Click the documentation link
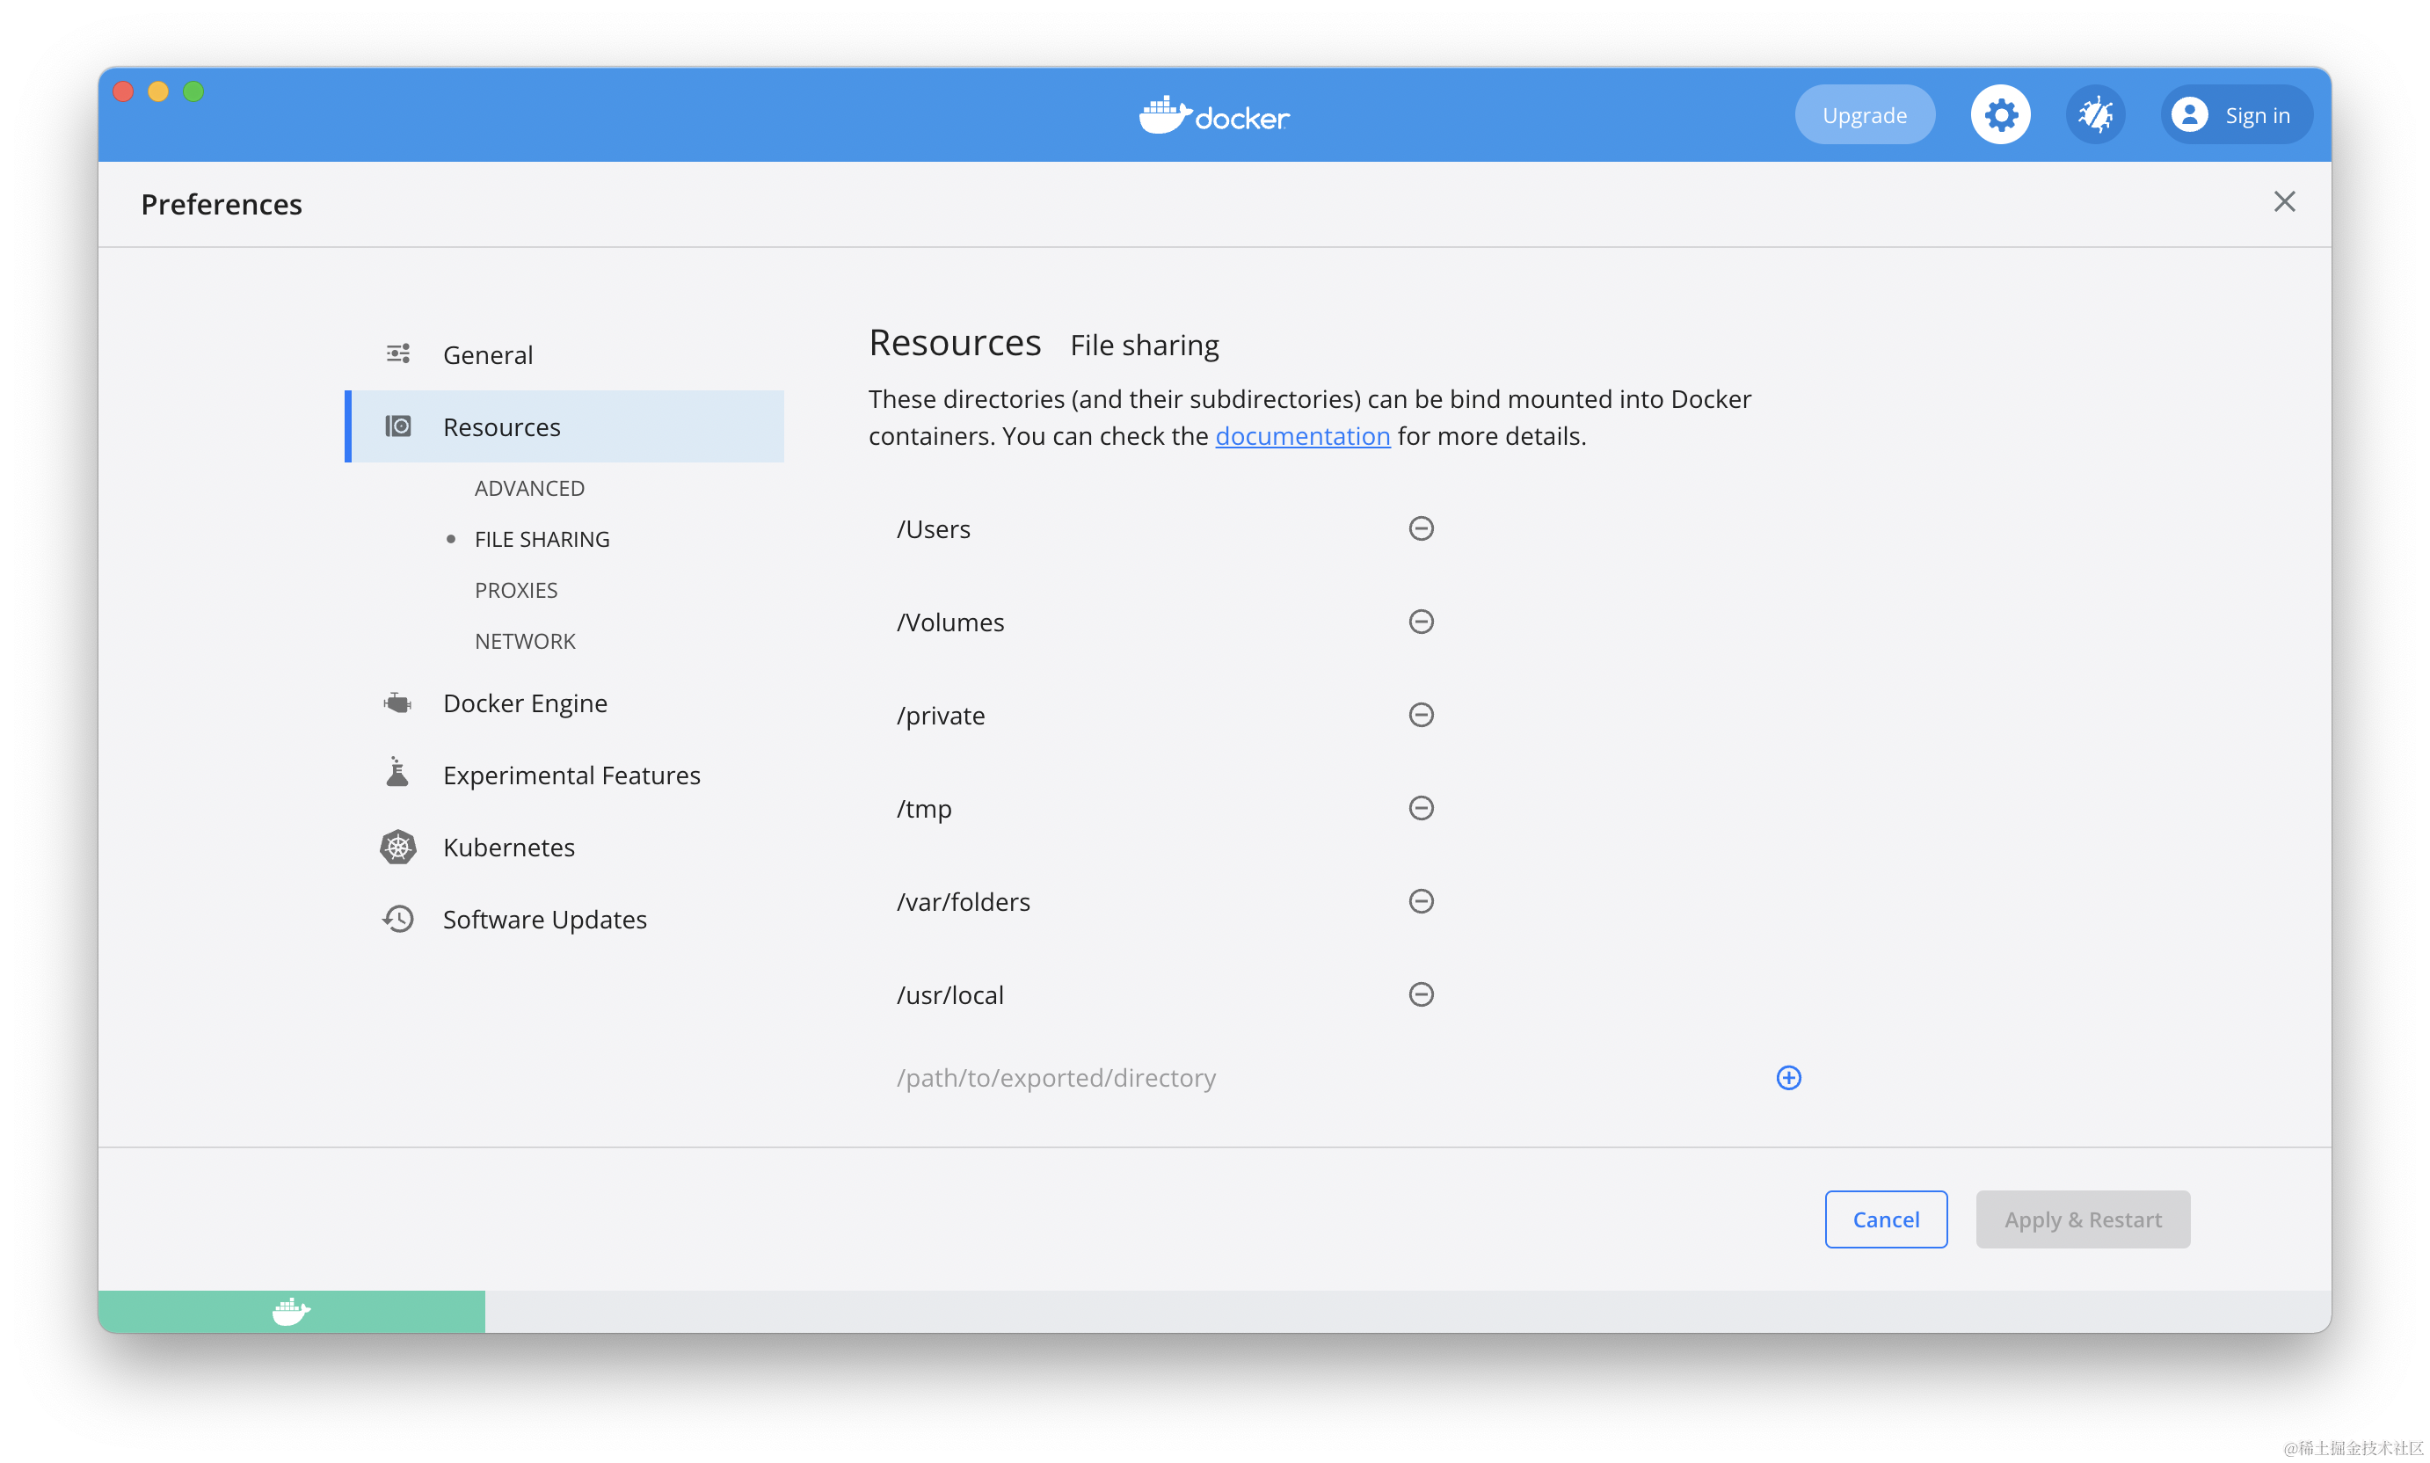Viewport: 2430px width, 1463px height. tap(1302, 436)
